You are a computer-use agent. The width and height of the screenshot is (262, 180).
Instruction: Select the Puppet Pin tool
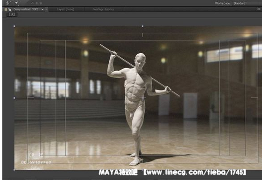(x=16, y=3)
